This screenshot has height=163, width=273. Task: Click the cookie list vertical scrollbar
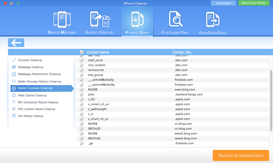[271, 101]
